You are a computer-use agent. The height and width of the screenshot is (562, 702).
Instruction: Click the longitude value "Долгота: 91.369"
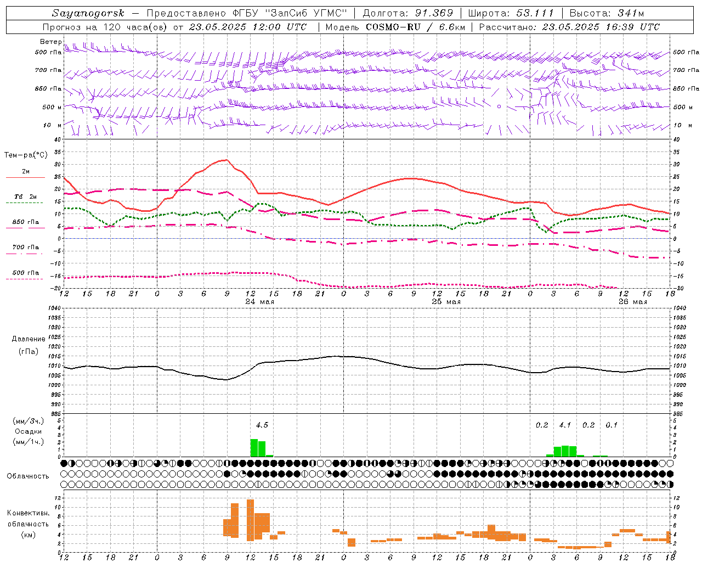click(408, 13)
